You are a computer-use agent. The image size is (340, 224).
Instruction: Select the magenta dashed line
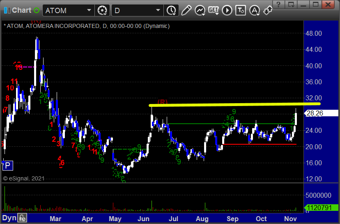(28, 67)
